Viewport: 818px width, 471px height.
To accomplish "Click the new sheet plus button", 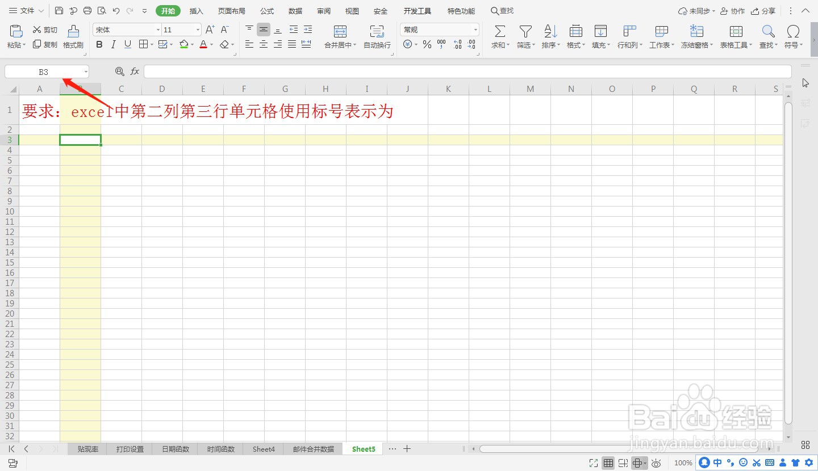I will pyautogui.click(x=407, y=448).
